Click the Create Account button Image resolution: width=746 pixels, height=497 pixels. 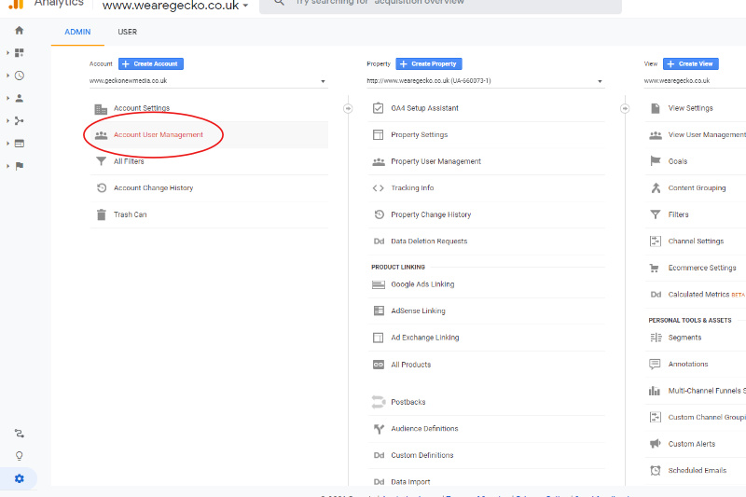point(151,63)
